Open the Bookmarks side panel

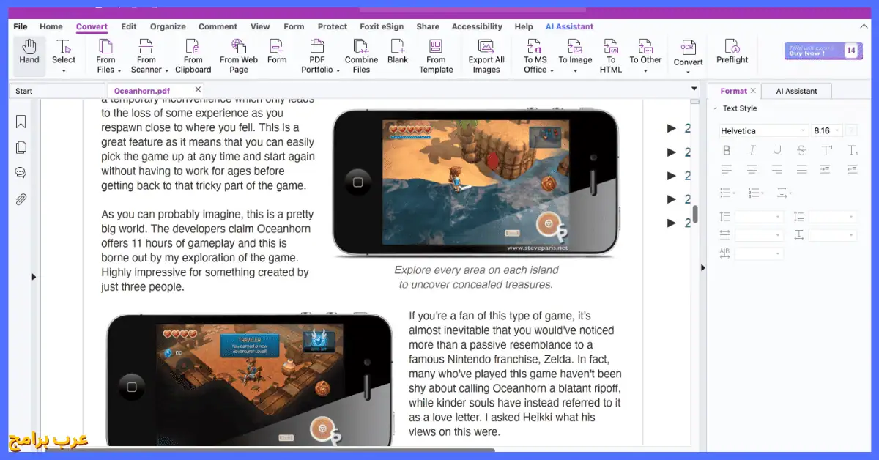coord(21,122)
